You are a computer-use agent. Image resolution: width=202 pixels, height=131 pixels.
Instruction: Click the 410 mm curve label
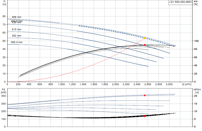(17, 29)
